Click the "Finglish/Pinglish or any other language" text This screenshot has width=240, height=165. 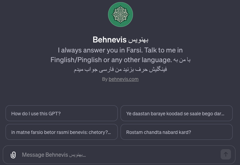(111, 59)
